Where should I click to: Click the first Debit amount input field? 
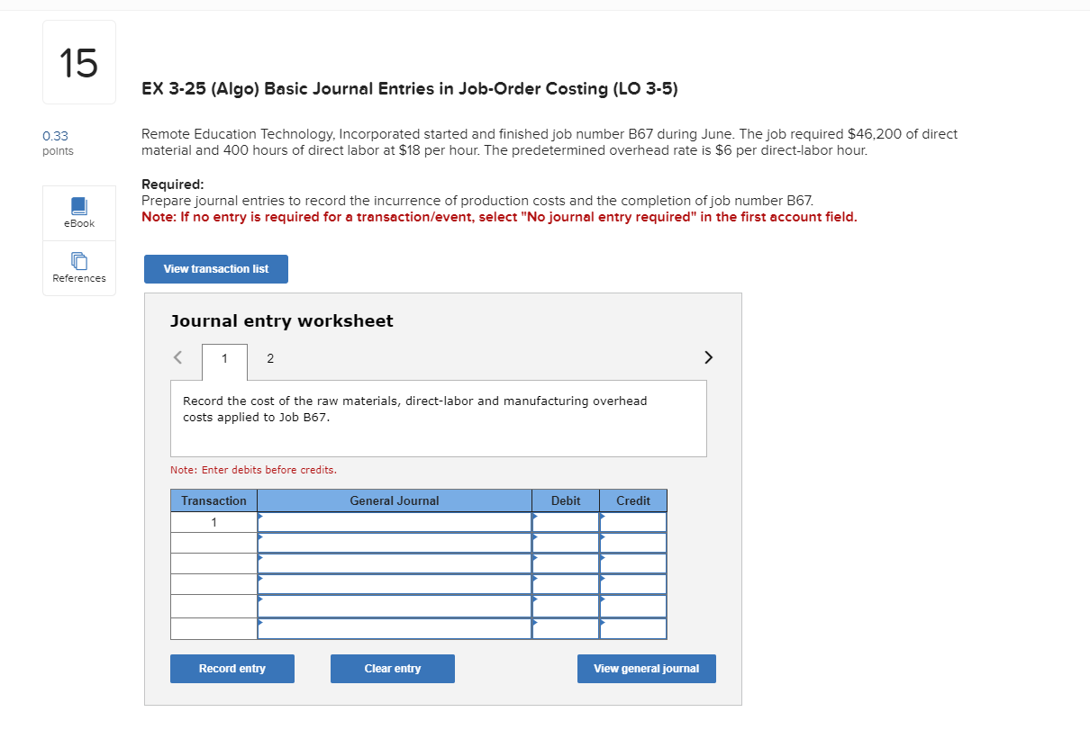566,522
